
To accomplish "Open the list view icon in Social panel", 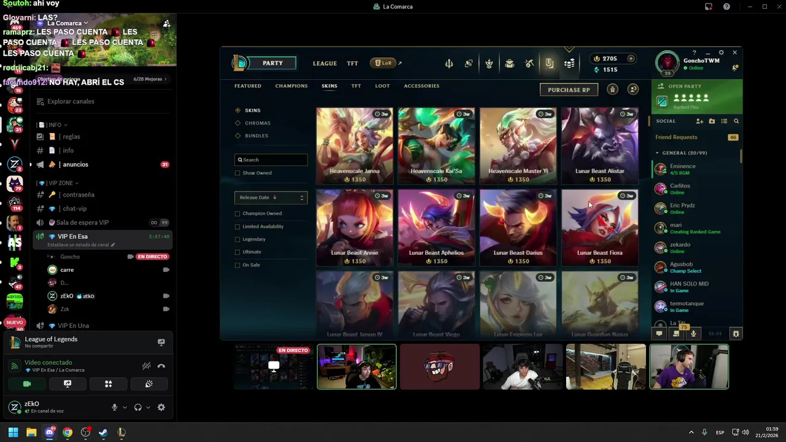I will (724, 121).
